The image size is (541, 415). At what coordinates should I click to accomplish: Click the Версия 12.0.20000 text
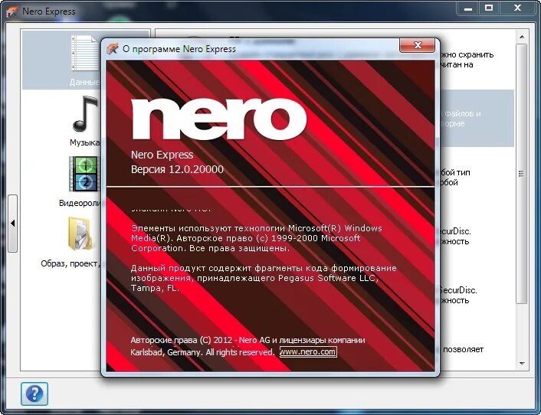click(x=177, y=169)
